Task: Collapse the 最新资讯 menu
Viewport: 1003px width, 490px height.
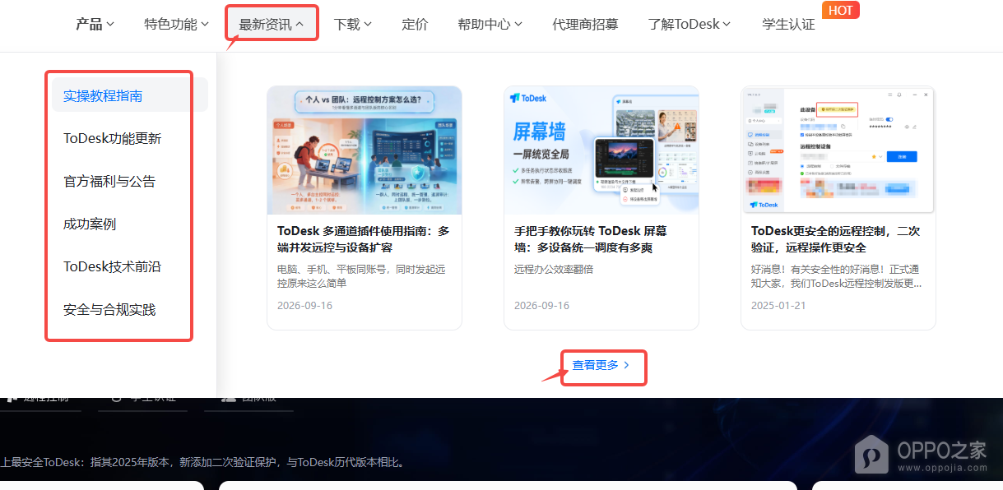Action: click(271, 24)
